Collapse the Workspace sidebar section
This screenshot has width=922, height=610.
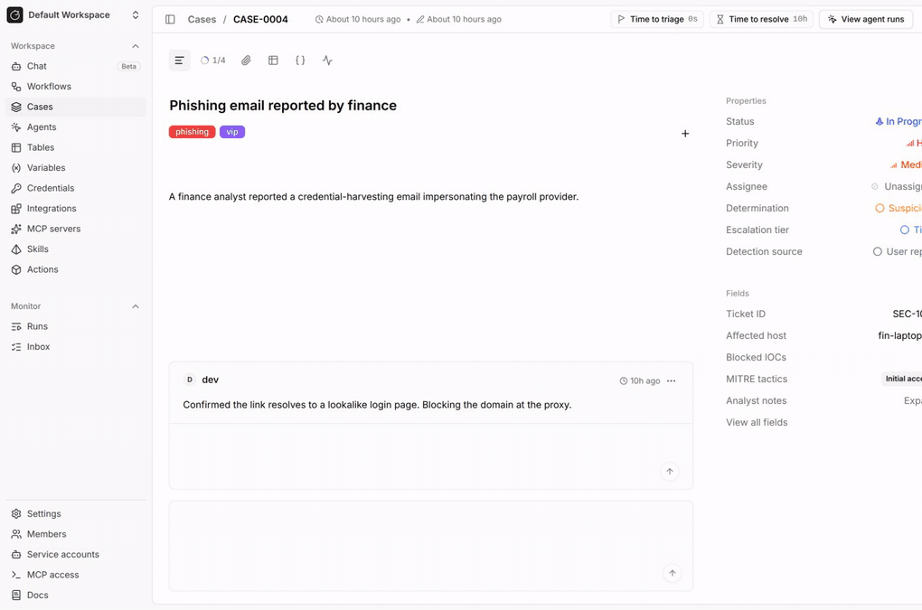coord(136,46)
